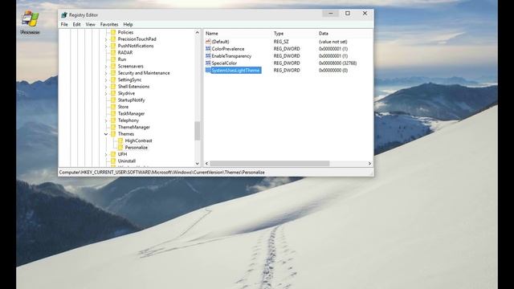Click the Security and Maintenance label

click(144, 73)
